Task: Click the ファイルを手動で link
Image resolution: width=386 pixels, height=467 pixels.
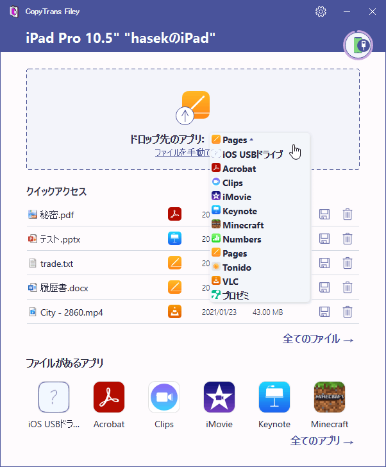Action: point(183,153)
